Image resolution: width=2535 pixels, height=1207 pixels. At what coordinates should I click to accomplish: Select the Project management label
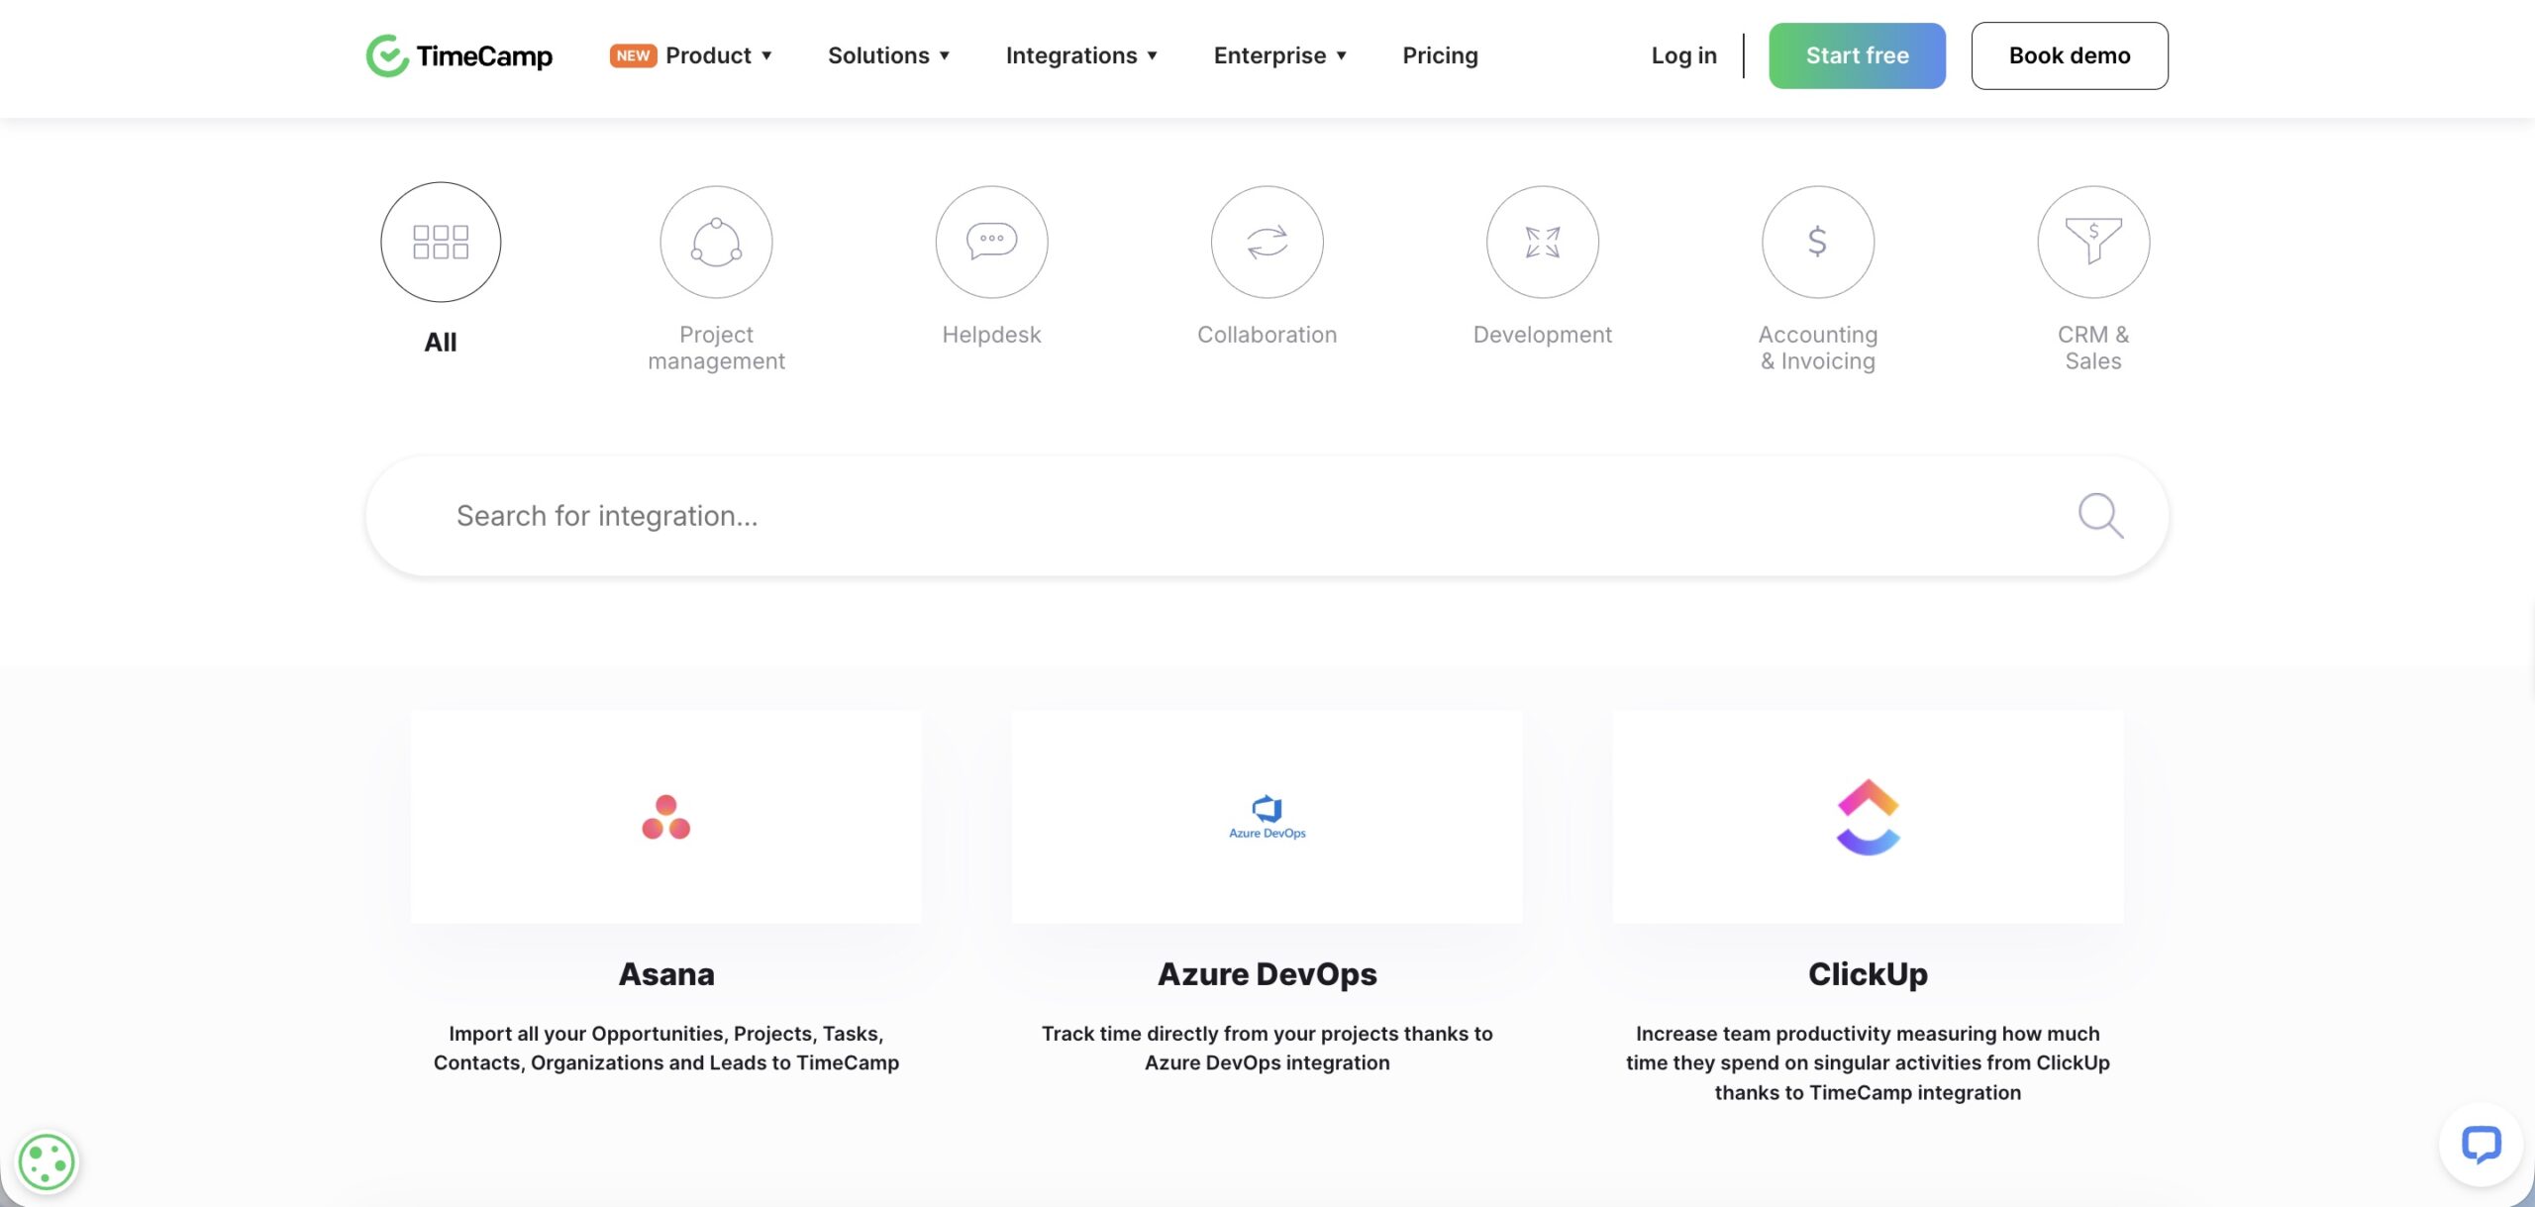point(716,348)
